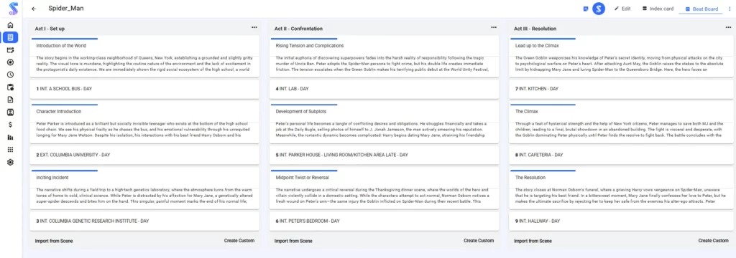This screenshot has width=736, height=258.
Task: Click Import from Scene under Act I
Action: point(54,241)
